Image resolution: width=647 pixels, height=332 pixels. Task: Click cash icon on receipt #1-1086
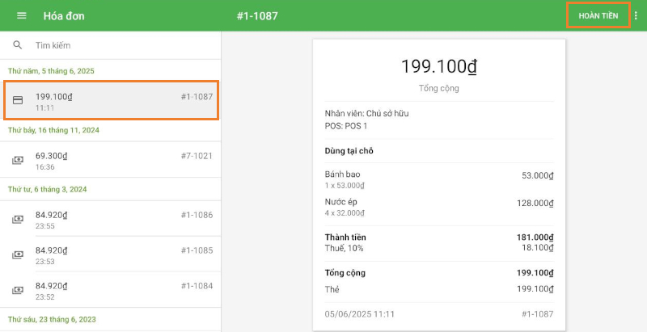[x=18, y=220]
